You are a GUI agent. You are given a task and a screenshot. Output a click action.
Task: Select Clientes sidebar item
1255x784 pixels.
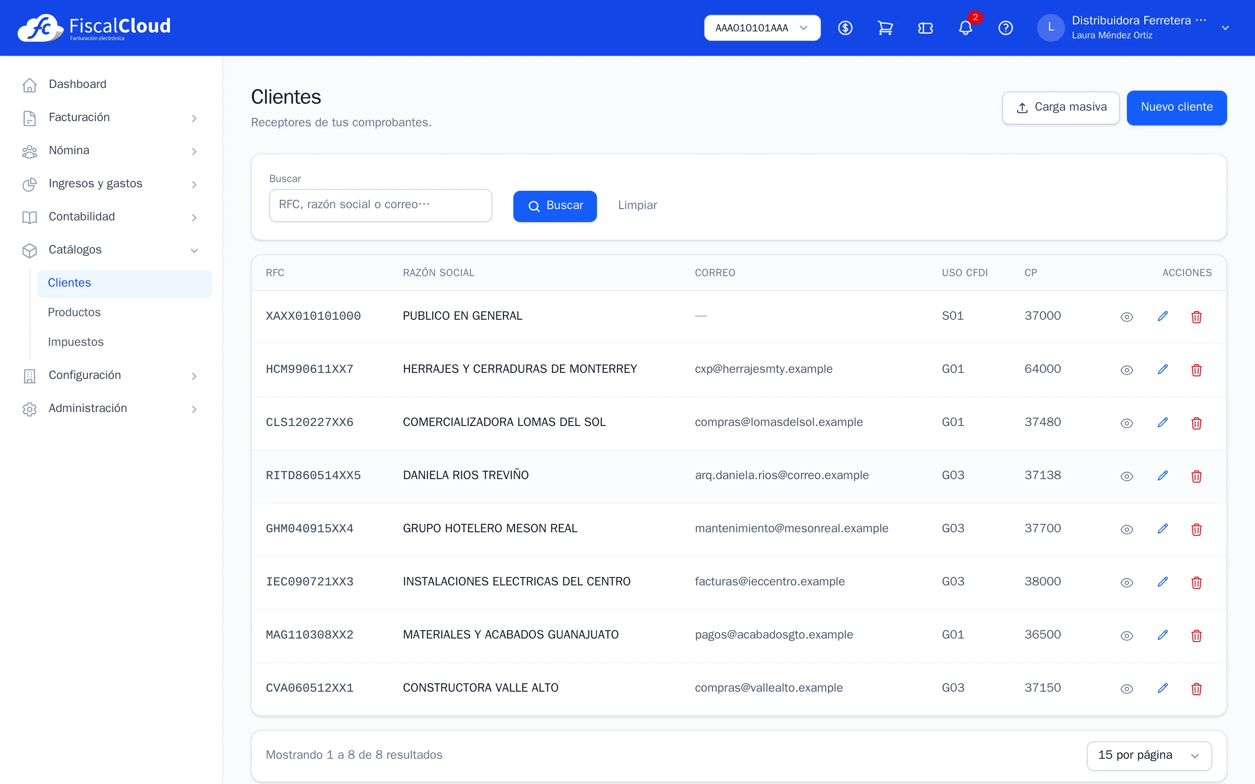point(125,283)
